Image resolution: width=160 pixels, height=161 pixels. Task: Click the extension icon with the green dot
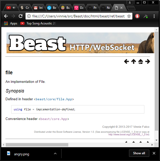[x=146, y=16]
